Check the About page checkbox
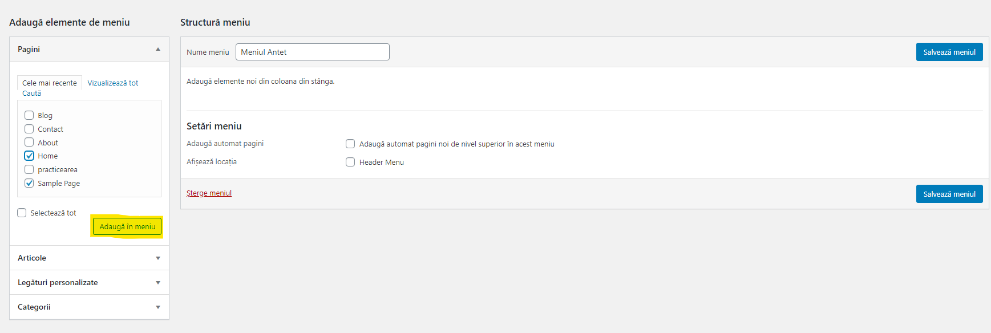Screen dimensions: 991x333 coord(29,142)
